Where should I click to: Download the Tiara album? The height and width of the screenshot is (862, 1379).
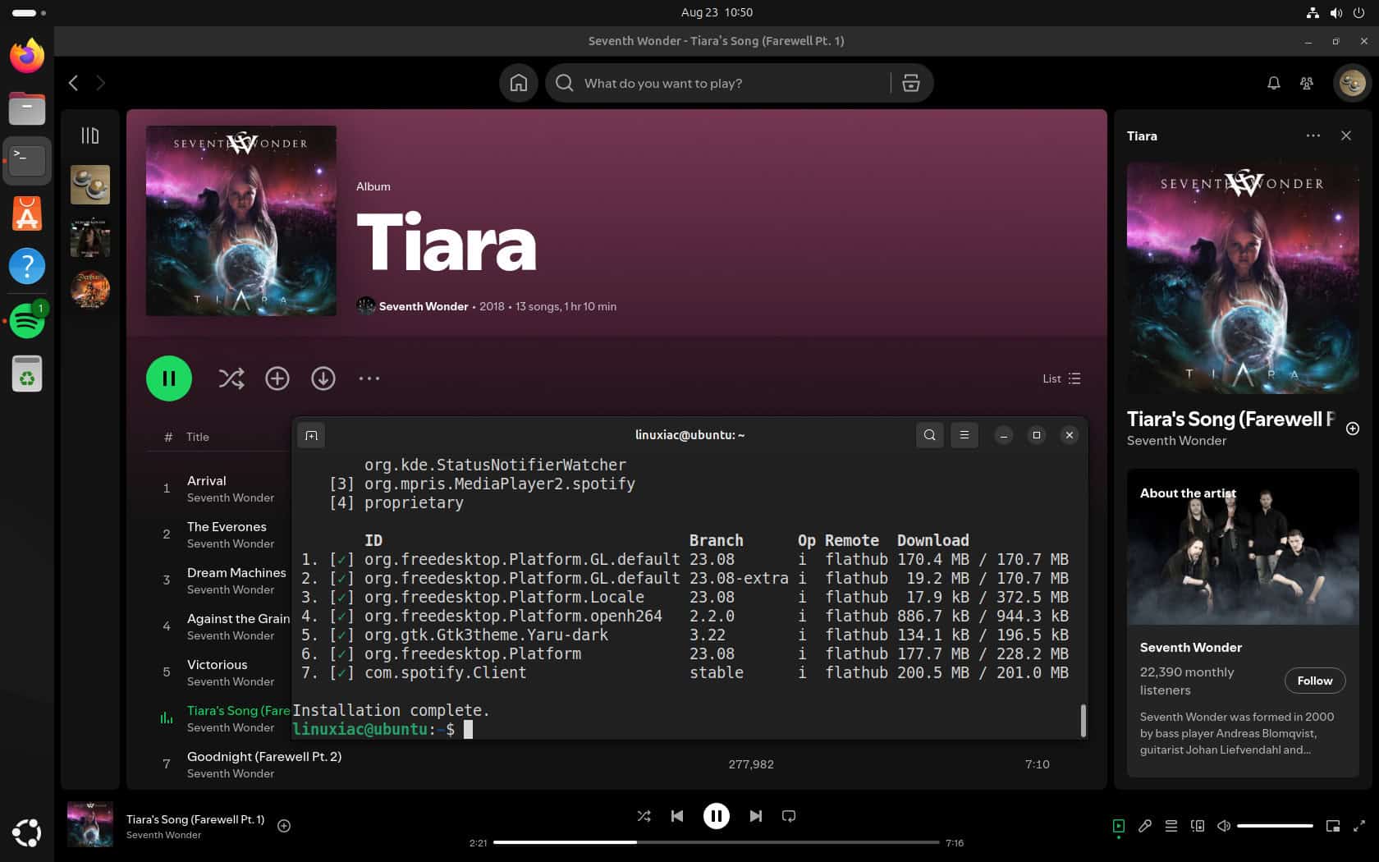pyautogui.click(x=323, y=378)
